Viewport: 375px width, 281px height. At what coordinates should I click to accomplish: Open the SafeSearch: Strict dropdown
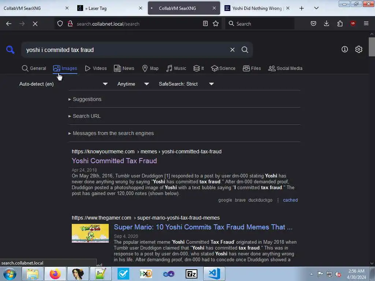[186, 84]
